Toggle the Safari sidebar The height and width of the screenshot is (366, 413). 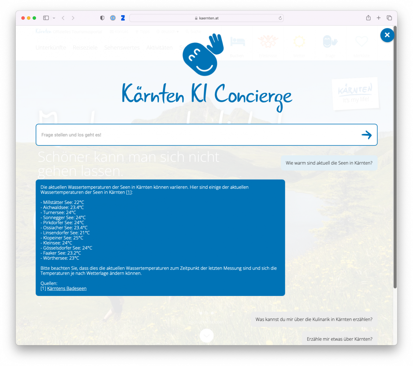[46, 18]
